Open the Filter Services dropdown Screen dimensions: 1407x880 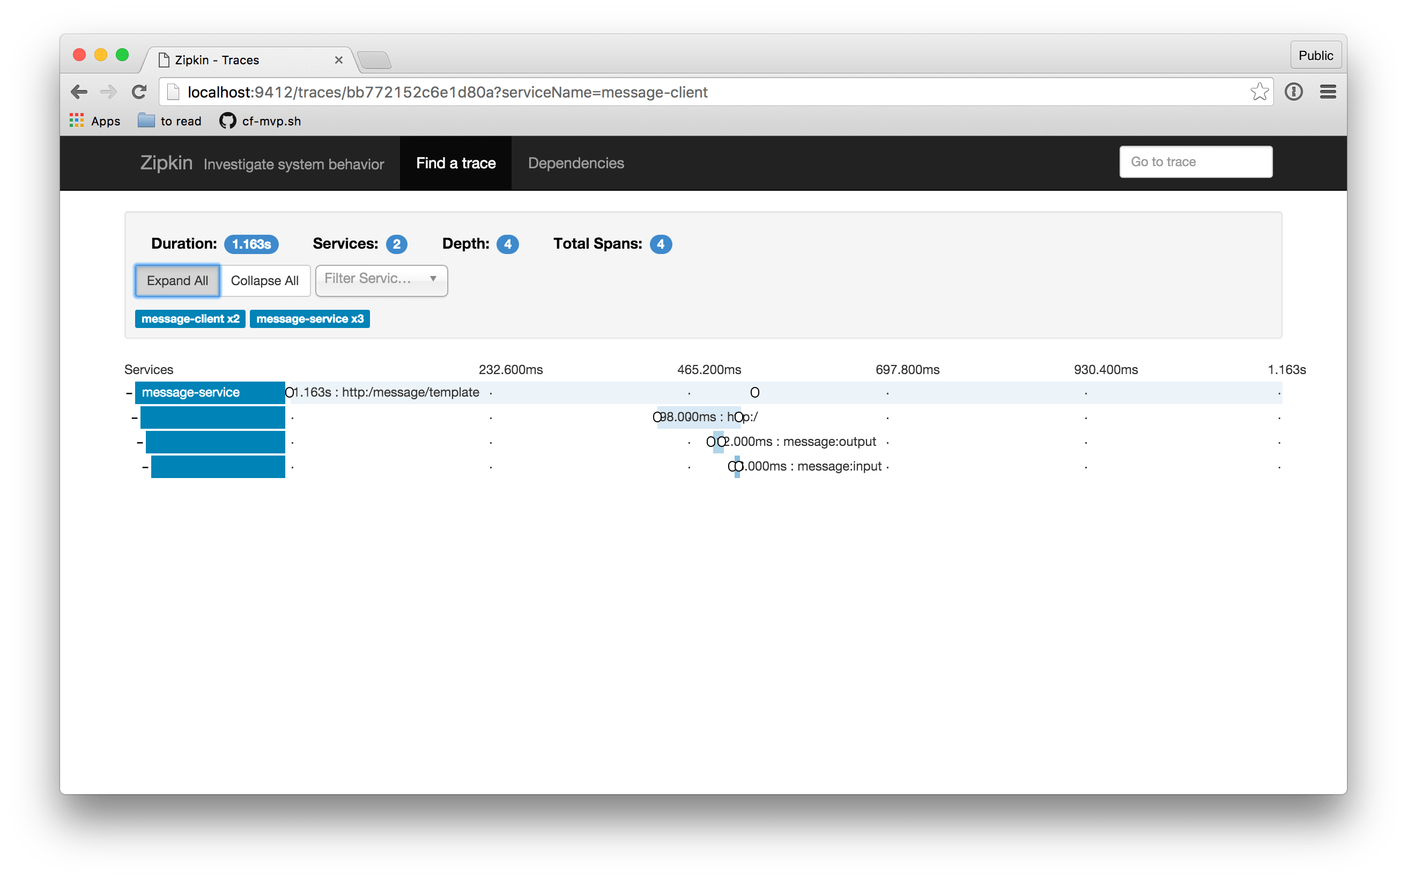click(x=381, y=280)
